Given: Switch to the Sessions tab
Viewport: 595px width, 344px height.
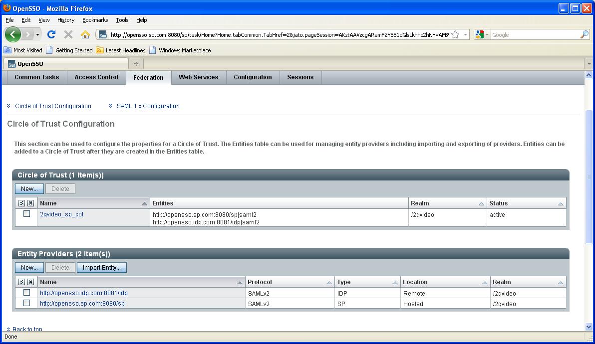Looking at the screenshot, I should 300,77.
